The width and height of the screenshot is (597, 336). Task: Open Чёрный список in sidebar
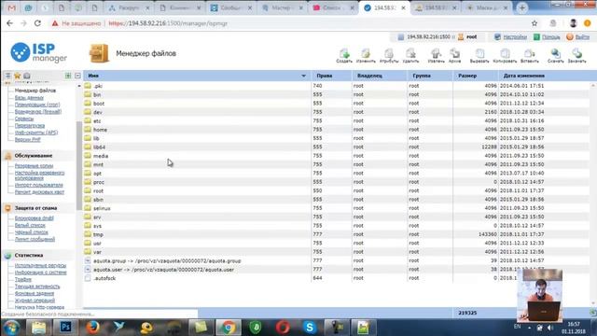coord(31,232)
